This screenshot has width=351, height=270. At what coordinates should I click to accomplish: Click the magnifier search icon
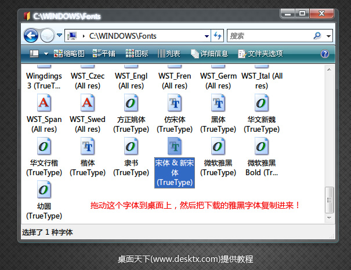pyautogui.click(x=317, y=36)
